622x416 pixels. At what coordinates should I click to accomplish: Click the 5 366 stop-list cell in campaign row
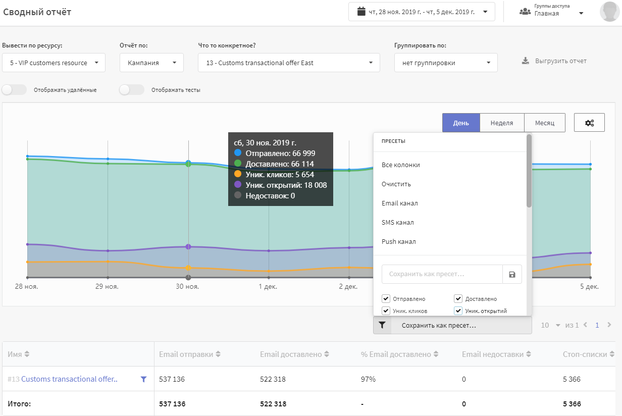[x=572, y=379]
